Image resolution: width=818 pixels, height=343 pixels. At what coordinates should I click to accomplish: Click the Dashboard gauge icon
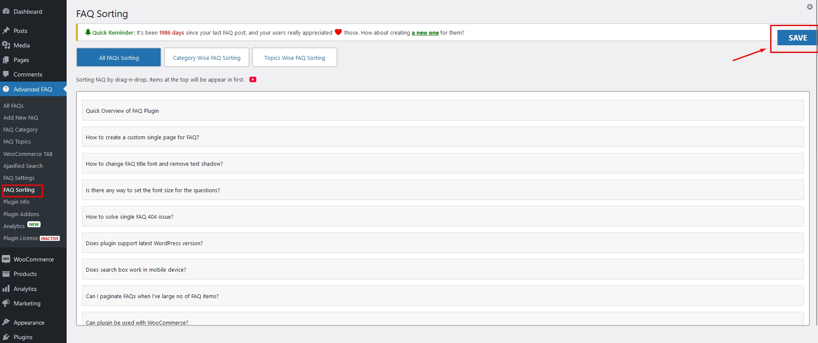pos(6,12)
